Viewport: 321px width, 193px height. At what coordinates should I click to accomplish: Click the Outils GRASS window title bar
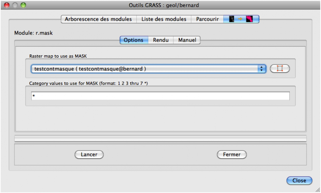pyautogui.click(x=160, y=5)
